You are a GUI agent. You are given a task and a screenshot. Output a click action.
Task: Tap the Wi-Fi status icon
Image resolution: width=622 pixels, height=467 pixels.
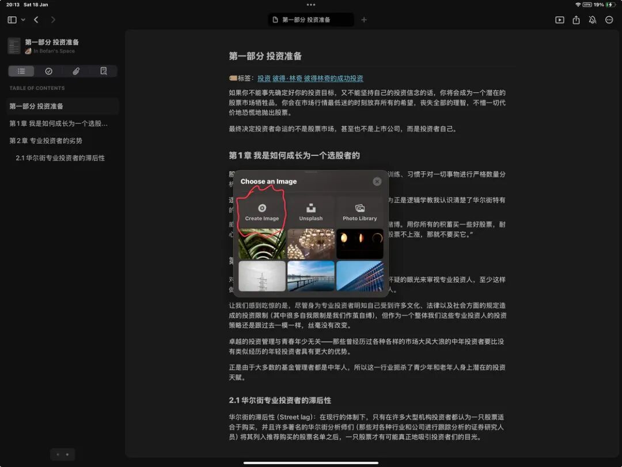pos(578,5)
